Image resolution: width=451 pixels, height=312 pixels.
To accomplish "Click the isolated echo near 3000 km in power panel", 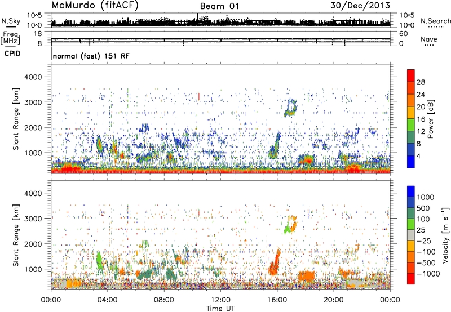I will (290, 108).
